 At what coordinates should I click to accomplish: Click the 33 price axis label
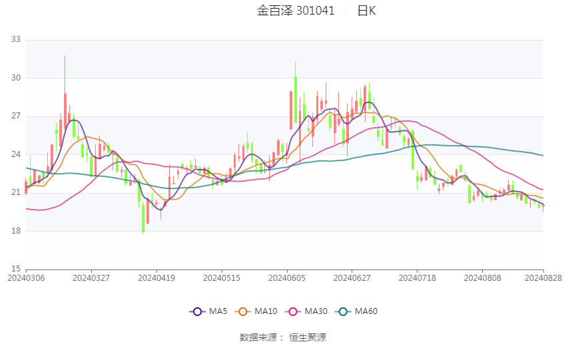pos(16,39)
